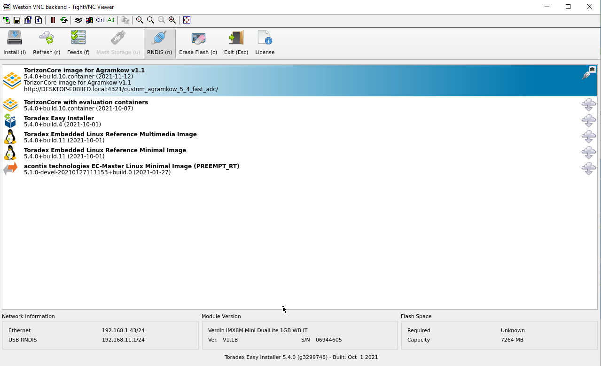Zoom out the VNC view
This screenshot has height=366, width=601.
(x=150, y=20)
